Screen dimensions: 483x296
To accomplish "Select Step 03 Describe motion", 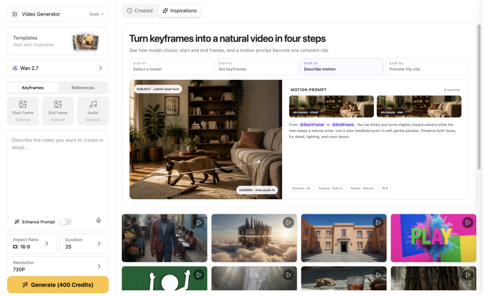I will pyautogui.click(x=341, y=67).
